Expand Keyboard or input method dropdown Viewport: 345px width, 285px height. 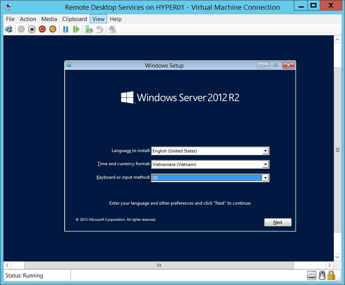pos(265,178)
